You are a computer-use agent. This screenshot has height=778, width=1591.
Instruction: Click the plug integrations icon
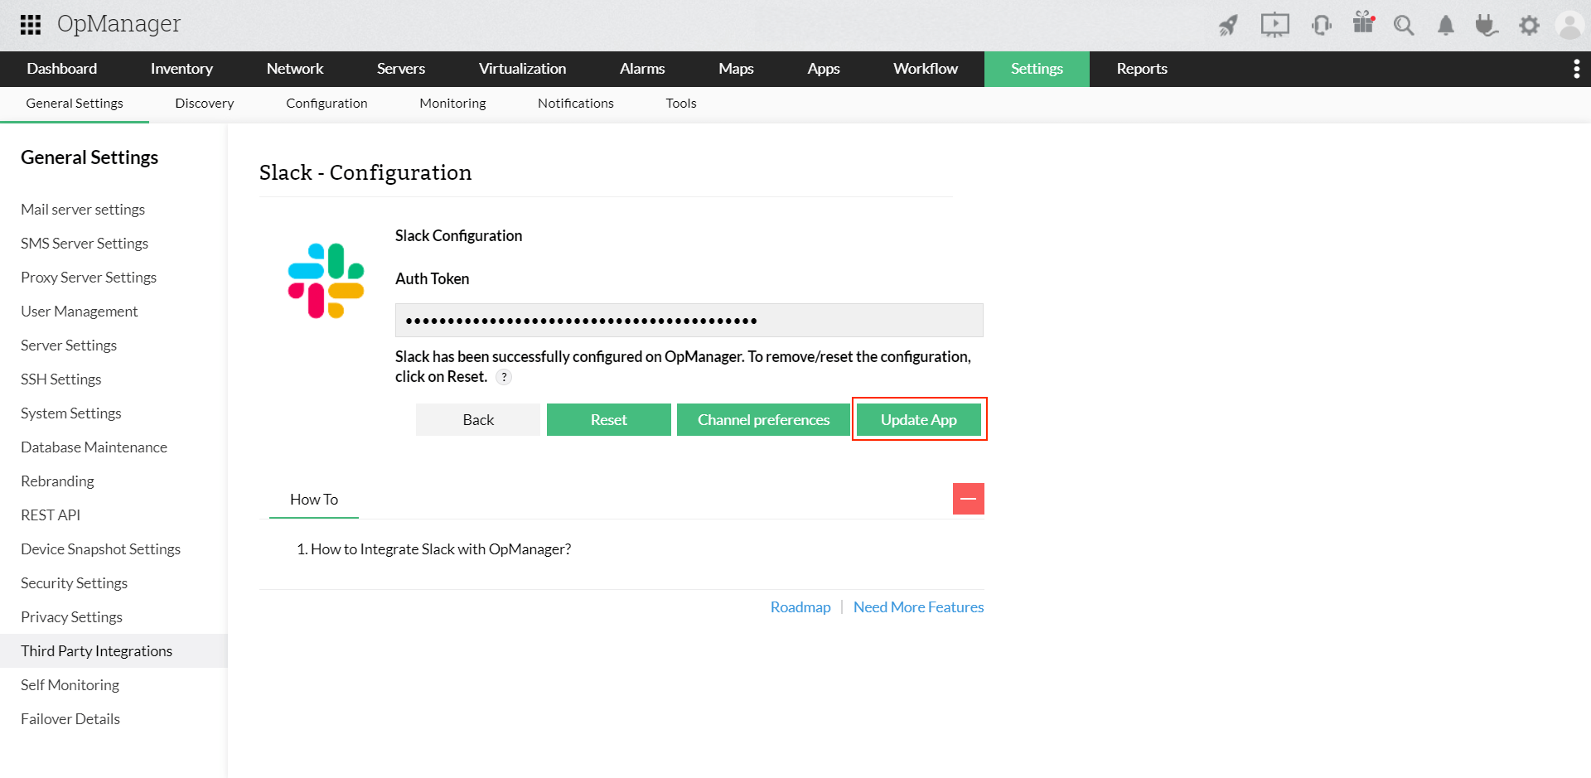pyautogui.click(x=1487, y=26)
